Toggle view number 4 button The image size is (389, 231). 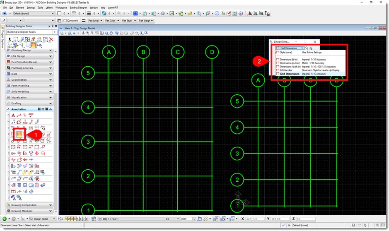pos(75,219)
